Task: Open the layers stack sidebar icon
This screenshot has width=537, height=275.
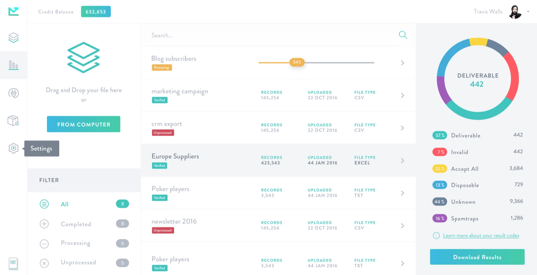Action: (x=13, y=38)
